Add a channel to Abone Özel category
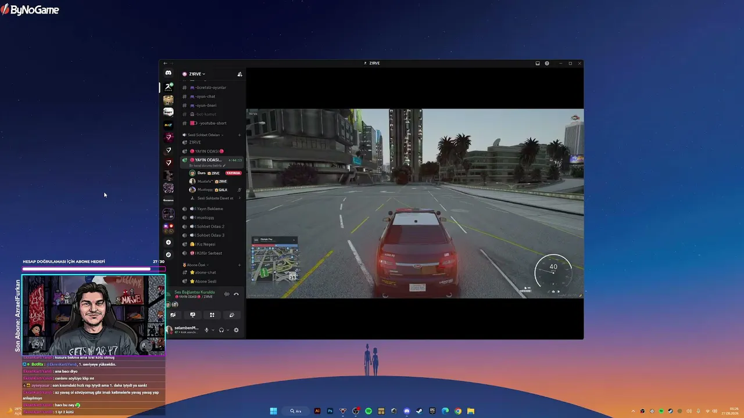 coord(239,265)
